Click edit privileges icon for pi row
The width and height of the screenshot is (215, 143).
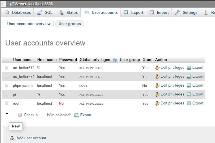coord(157,94)
